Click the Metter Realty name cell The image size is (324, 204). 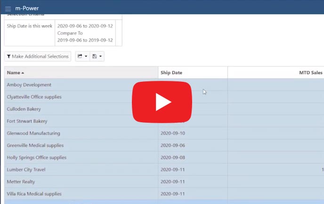point(21,182)
